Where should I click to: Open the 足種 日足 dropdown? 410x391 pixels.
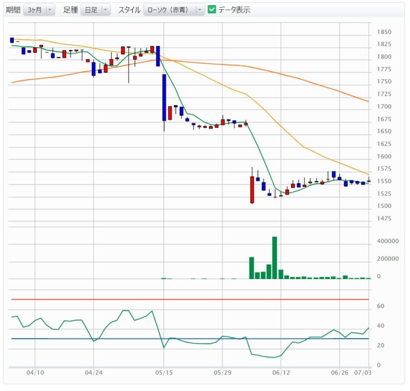pyautogui.click(x=95, y=10)
